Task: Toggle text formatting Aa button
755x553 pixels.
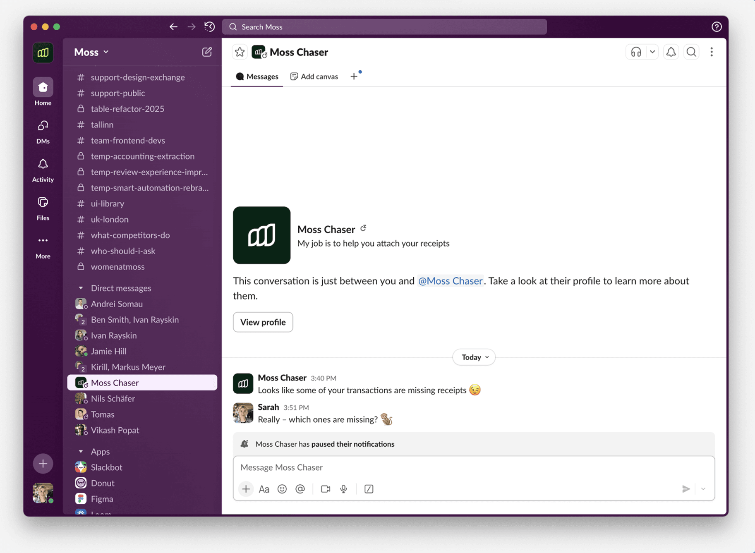Action: pos(264,489)
